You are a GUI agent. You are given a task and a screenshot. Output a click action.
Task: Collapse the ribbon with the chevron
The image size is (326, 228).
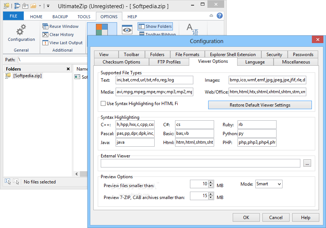point(211,16)
